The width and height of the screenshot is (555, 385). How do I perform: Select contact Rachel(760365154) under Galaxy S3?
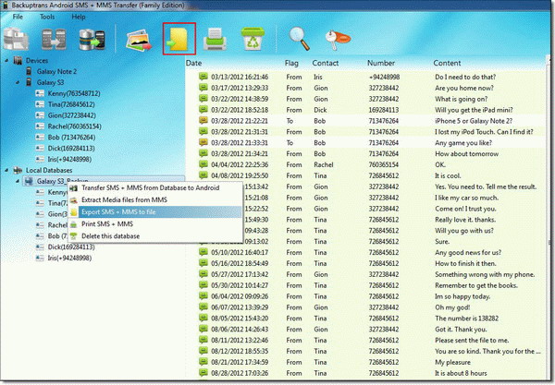pyautogui.click(x=74, y=126)
